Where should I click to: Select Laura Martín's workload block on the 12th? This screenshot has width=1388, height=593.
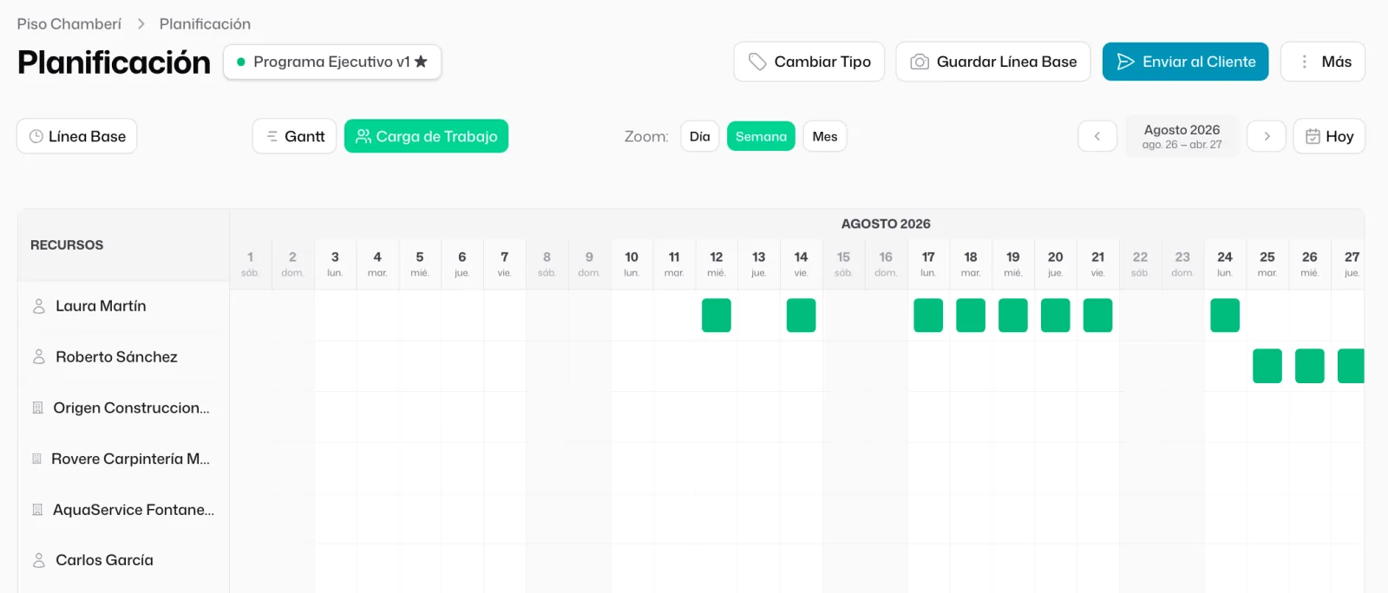(717, 316)
